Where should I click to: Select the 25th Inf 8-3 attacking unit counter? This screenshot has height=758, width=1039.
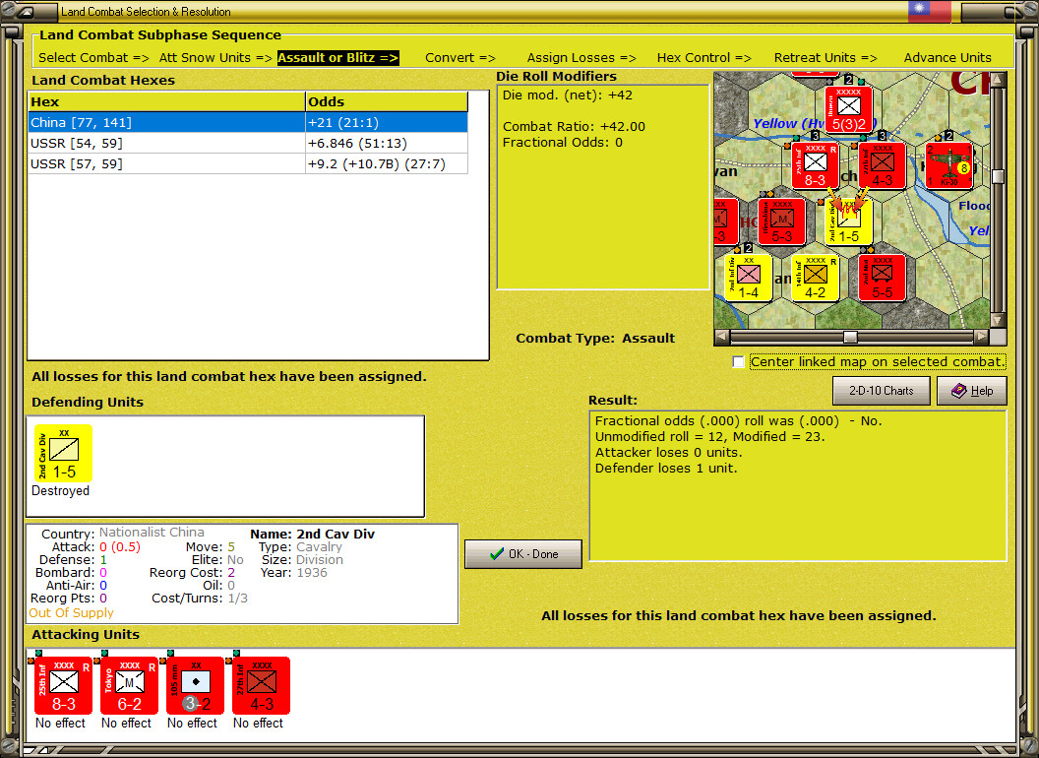click(x=63, y=685)
